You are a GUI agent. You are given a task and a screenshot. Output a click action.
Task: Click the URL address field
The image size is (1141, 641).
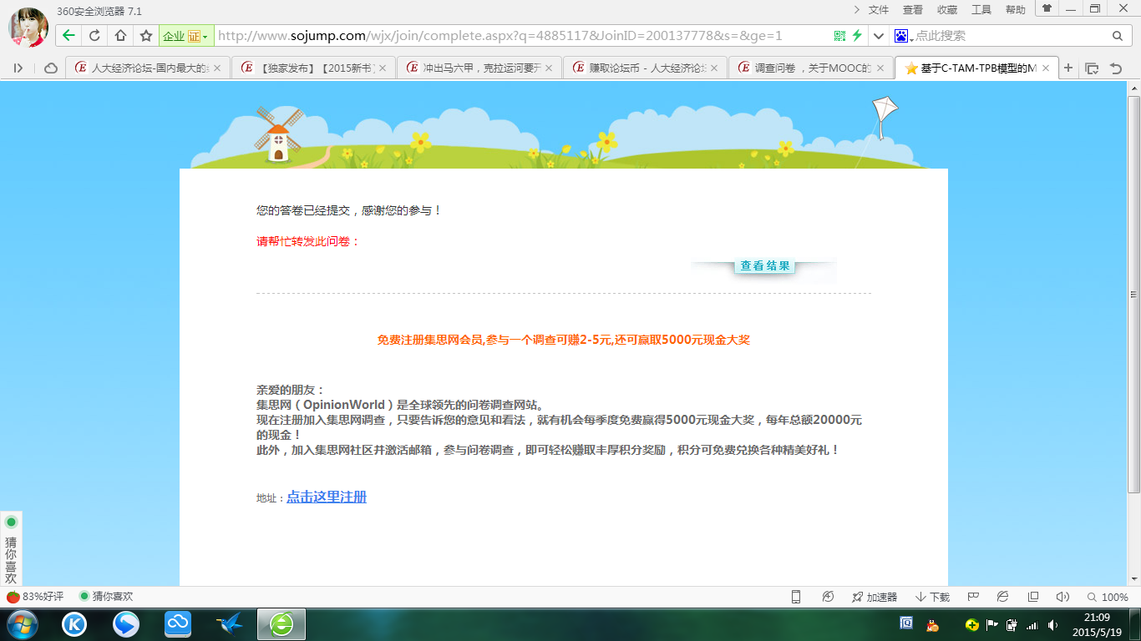(x=522, y=36)
